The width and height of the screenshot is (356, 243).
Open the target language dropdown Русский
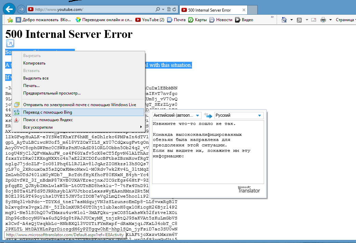coord(238,115)
